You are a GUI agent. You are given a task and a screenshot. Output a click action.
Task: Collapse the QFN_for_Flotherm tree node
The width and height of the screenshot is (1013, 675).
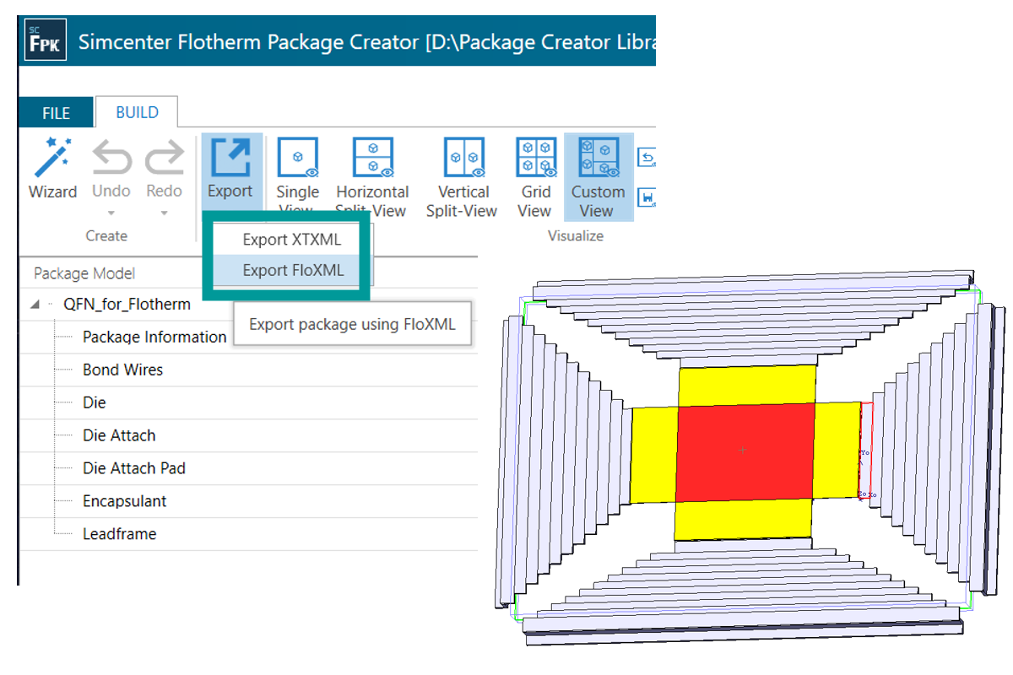33,304
